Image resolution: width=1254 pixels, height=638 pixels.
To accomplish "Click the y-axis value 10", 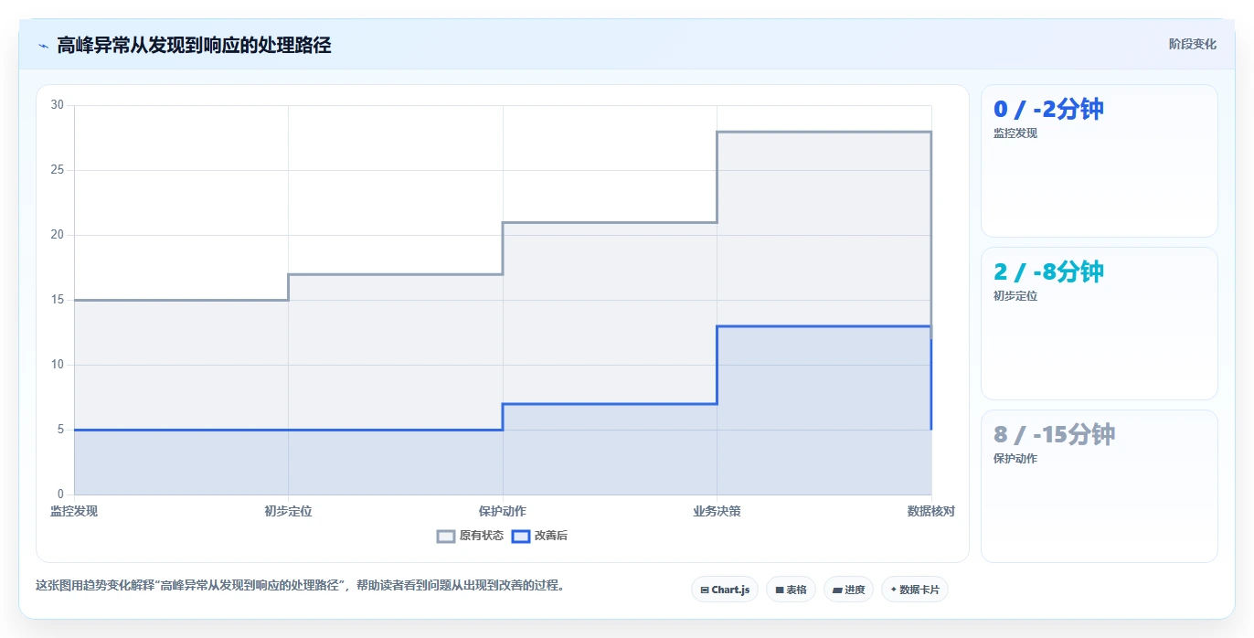I will [x=58, y=365].
